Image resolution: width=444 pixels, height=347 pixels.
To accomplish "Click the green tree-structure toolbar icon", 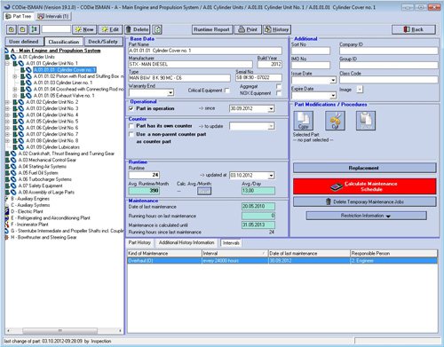I will click(x=34, y=29).
